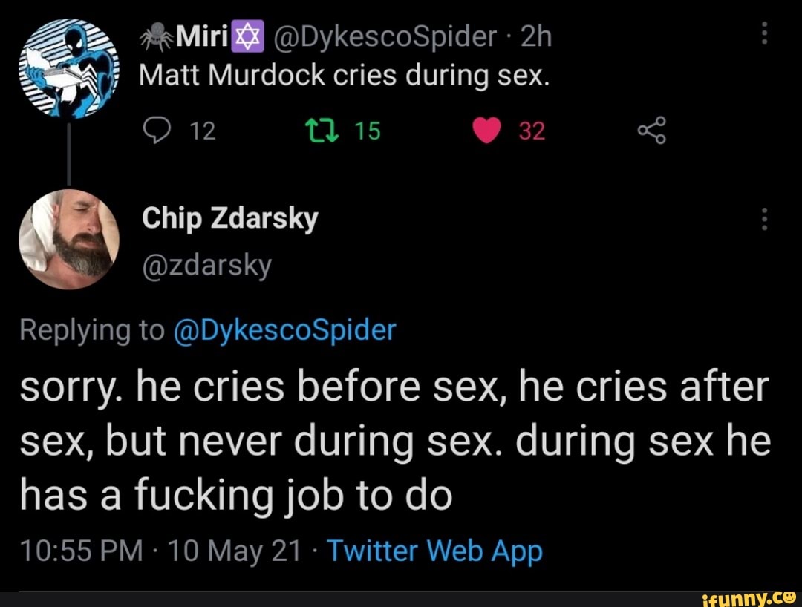This screenshot has width=802, height=607.
Task: Open more options on Miri's tweet
Action: 766,36
